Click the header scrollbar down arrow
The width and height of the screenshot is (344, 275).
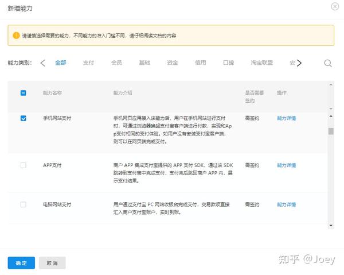coord(331,109)
